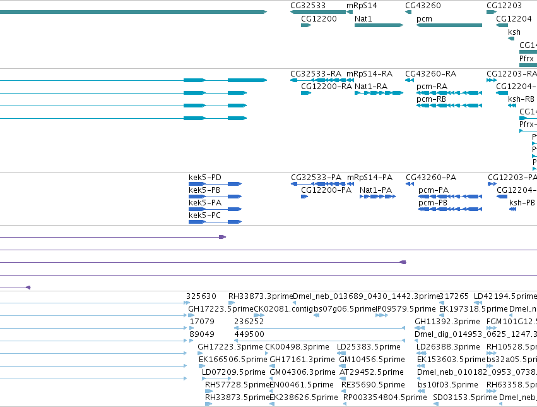Viewport: 537px width, 407px height.
Task: Select the CG43260-RA transcript label
Action: (431, 74)
